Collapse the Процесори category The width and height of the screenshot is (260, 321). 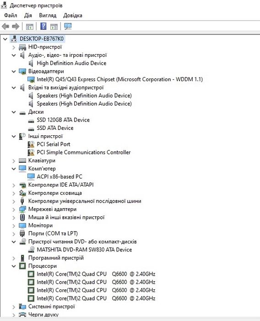click(x=14, y=266)
